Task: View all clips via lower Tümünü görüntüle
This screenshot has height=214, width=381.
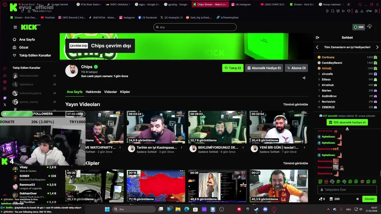Action: (296, 163)
